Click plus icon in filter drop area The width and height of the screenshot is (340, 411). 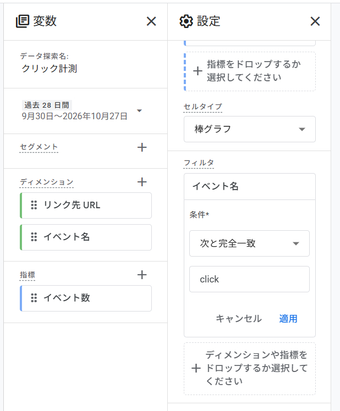coord(196,368)
